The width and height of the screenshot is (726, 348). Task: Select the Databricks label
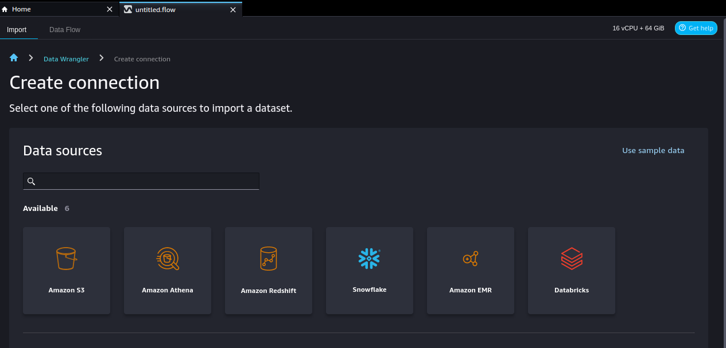coord(572,290)
